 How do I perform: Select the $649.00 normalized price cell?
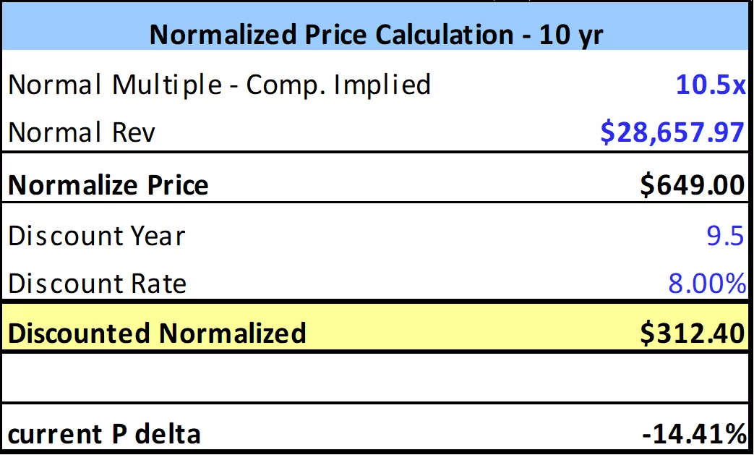tap(692, 185)
